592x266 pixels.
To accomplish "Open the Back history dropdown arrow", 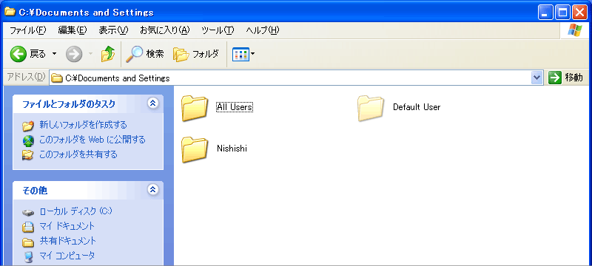I will click(x=54, y=54).
